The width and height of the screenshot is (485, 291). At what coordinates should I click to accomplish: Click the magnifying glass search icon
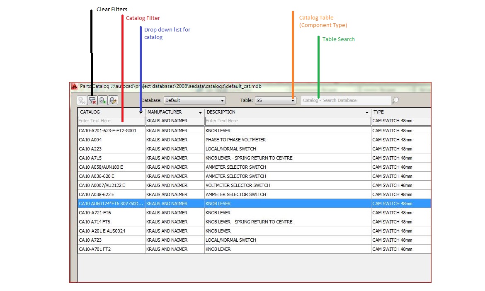[x=395, y=100]
